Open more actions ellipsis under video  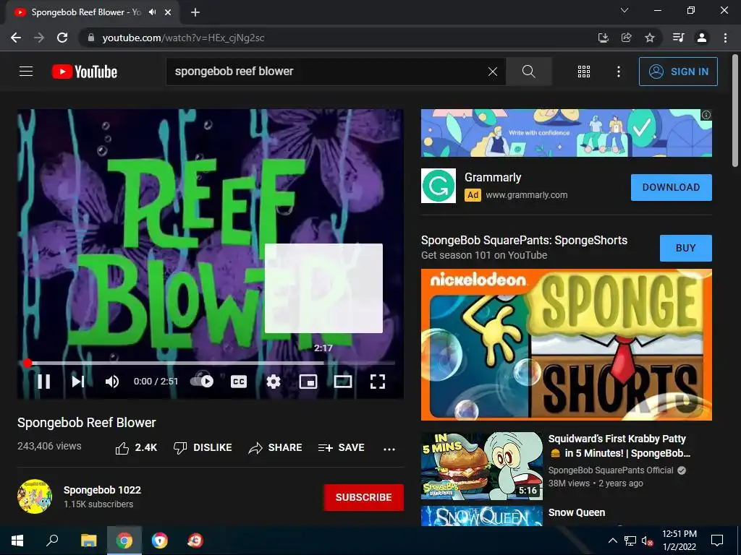click(x=389, y=449)
